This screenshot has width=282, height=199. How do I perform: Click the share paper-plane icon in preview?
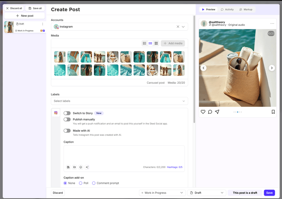(217, 112)
